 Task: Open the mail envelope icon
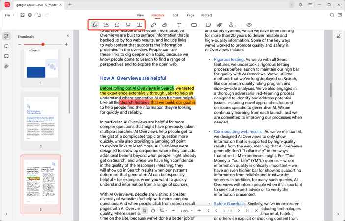[340, 15]
